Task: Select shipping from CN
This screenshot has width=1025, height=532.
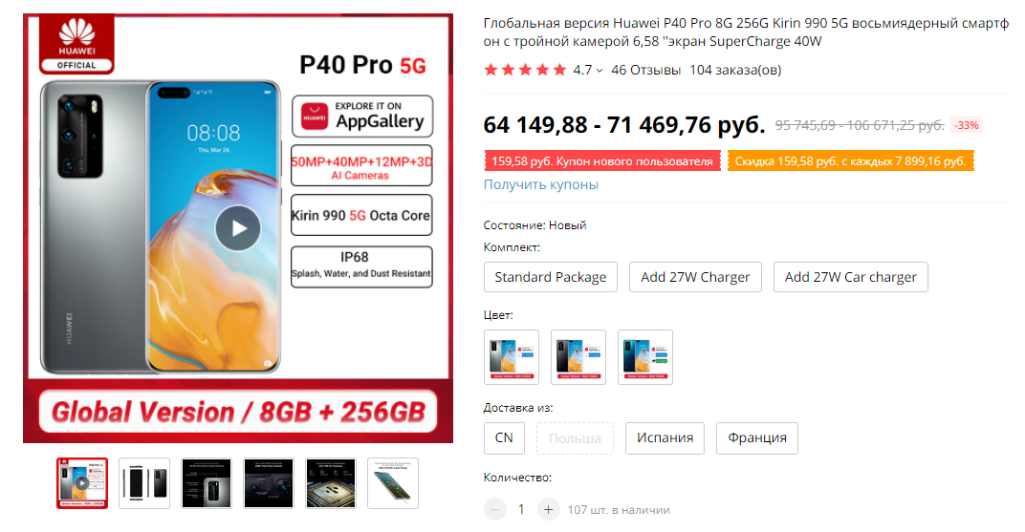Action: [x=504, y=438]
